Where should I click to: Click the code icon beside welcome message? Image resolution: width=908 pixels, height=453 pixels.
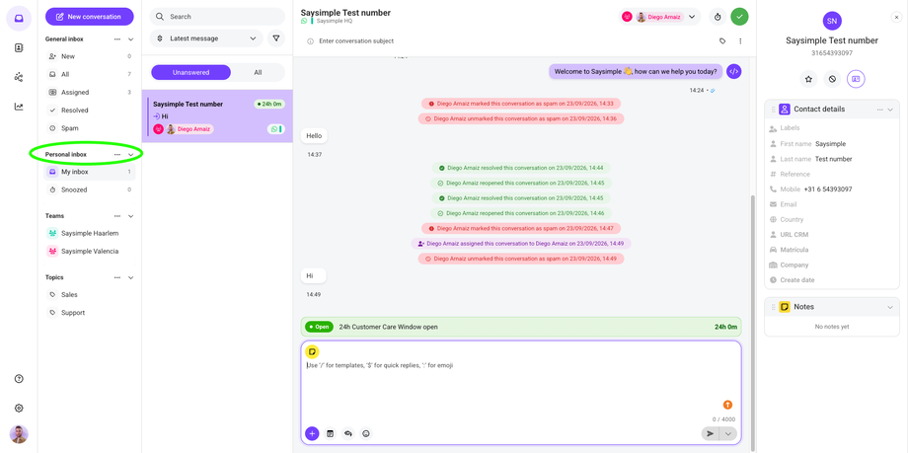733,72
